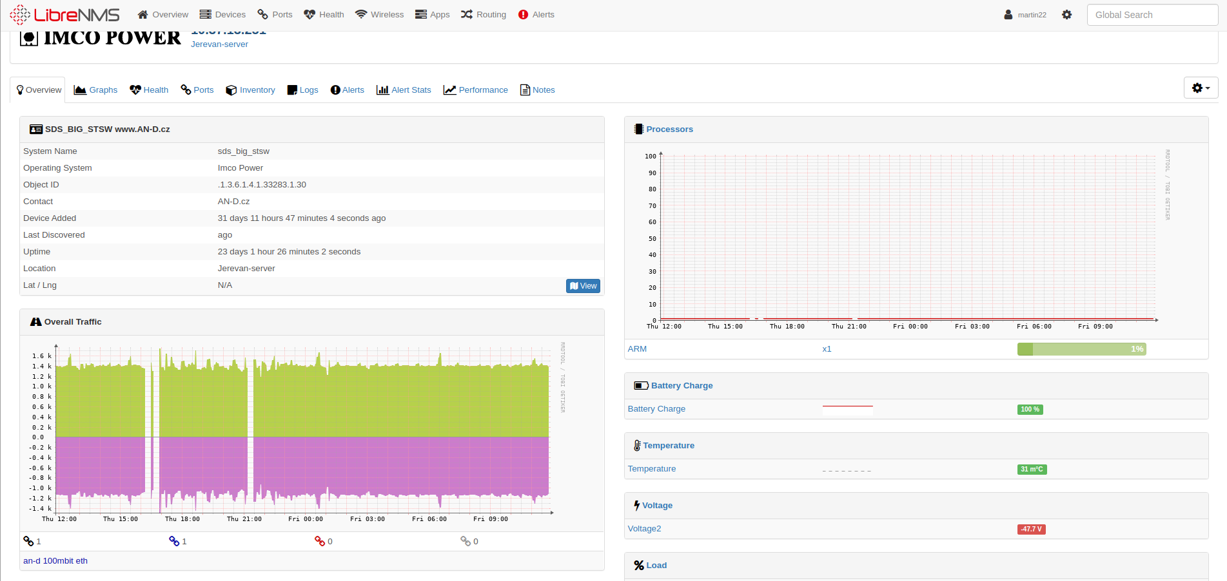Open the Ports menu in top navbar
1227x581 pixels.
tap(275, 14)
